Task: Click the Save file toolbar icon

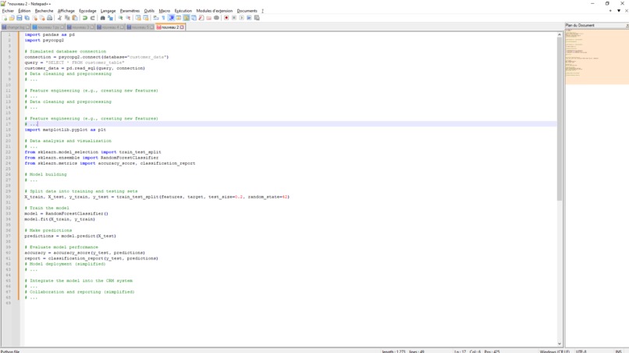Action: click(20, 18)
